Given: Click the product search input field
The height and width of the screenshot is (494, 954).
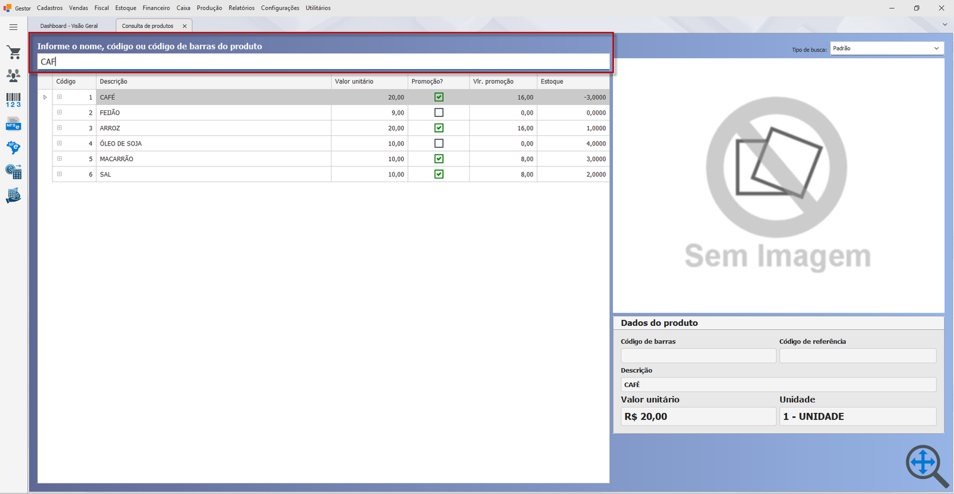Looking at the screenshot, I should pos(323,61).
